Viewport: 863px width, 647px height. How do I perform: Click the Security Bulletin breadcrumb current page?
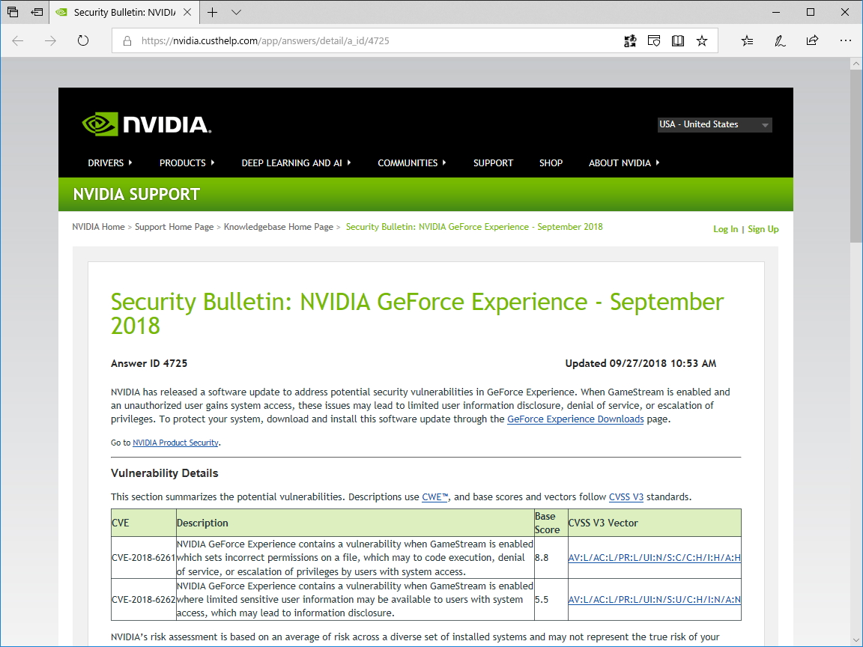click(474, 227)
